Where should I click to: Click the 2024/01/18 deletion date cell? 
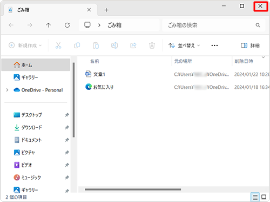(x=252, y=87)
